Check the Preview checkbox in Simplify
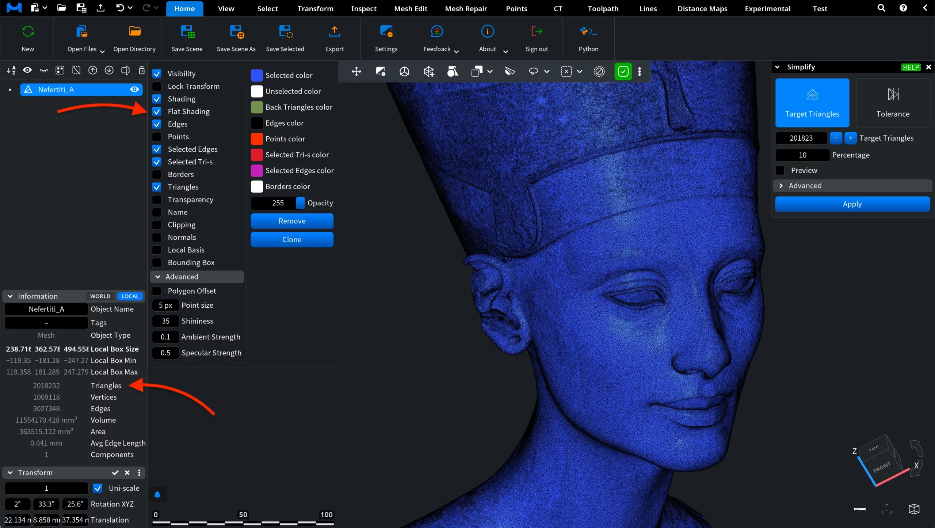935x528 pixels. click(x=780, y=170)
